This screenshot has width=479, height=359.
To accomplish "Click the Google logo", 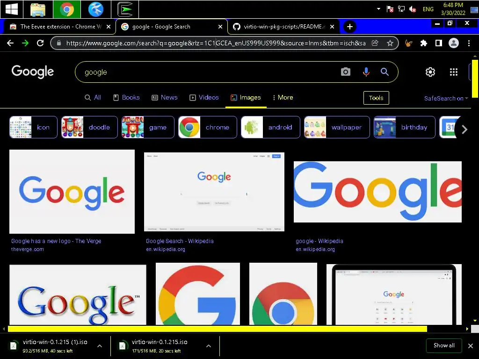I will click(x=33, y=72).
